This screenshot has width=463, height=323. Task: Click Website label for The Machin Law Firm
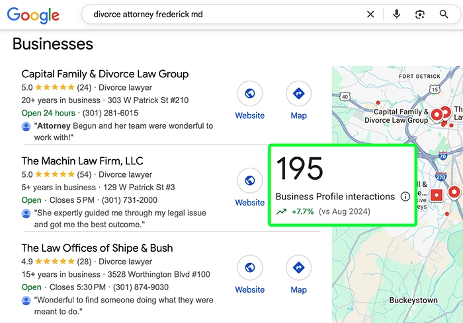click(250, 203)
